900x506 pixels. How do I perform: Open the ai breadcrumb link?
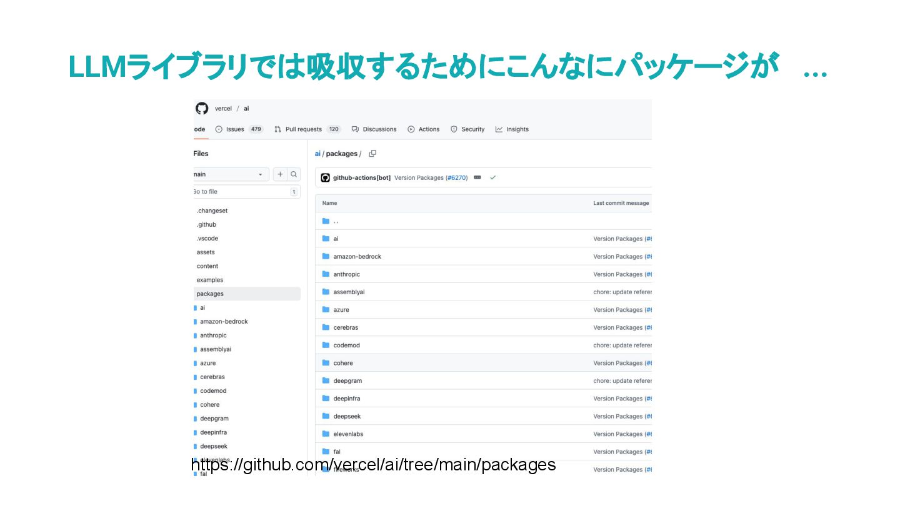point(317,154)
